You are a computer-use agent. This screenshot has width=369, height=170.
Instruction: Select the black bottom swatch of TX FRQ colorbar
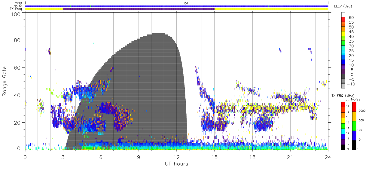[x=343, y=147]
